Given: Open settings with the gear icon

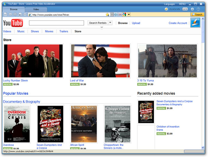Looking at the screenshot, I should (192, 9).
